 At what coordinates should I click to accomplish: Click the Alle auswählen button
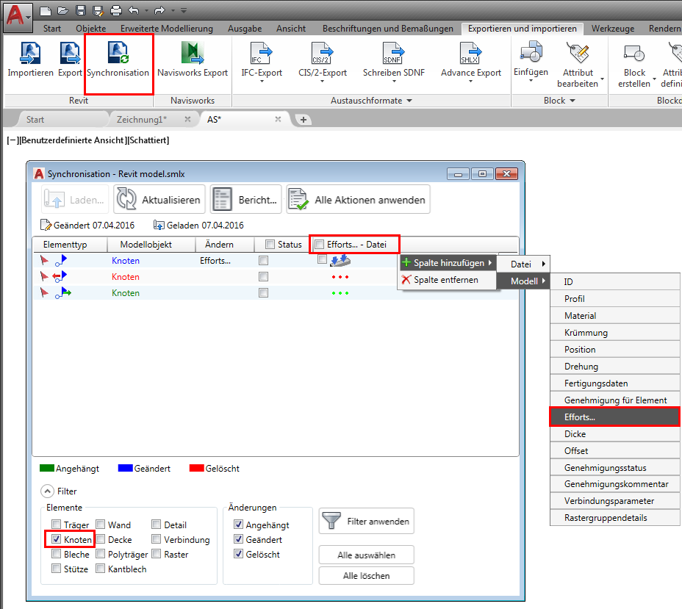[x=366, y=555]
